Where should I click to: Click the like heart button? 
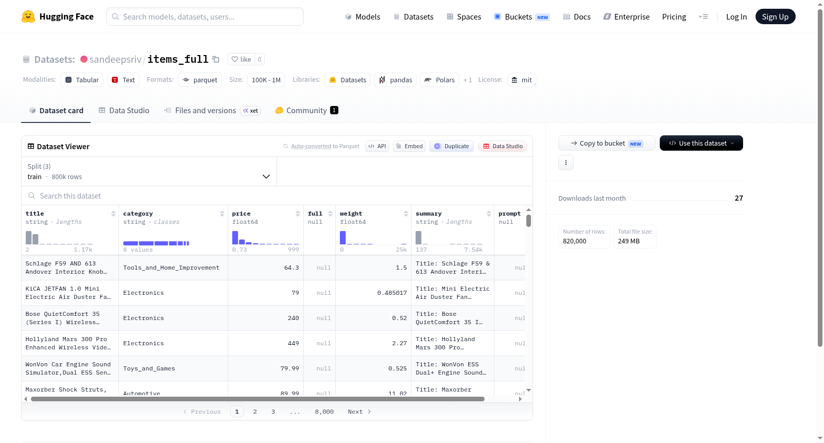click(241, 59)
